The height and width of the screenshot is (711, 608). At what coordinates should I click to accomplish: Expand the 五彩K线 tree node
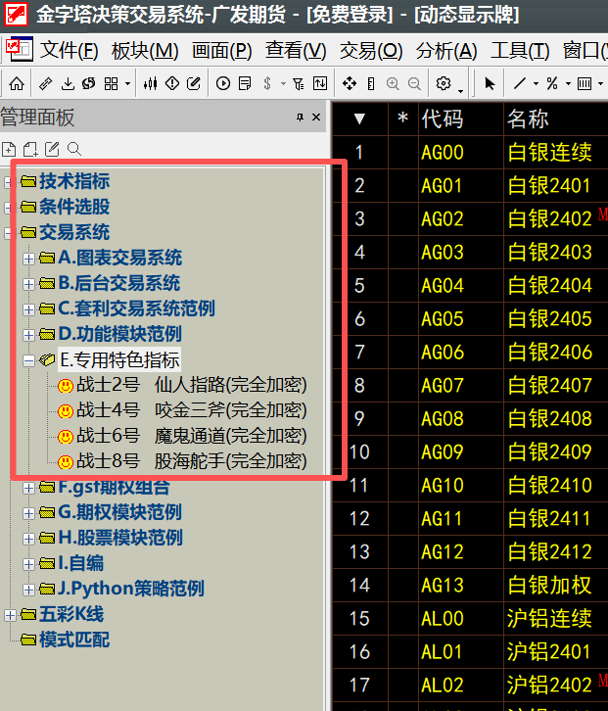pyautogui.click(x=10, y=615)
